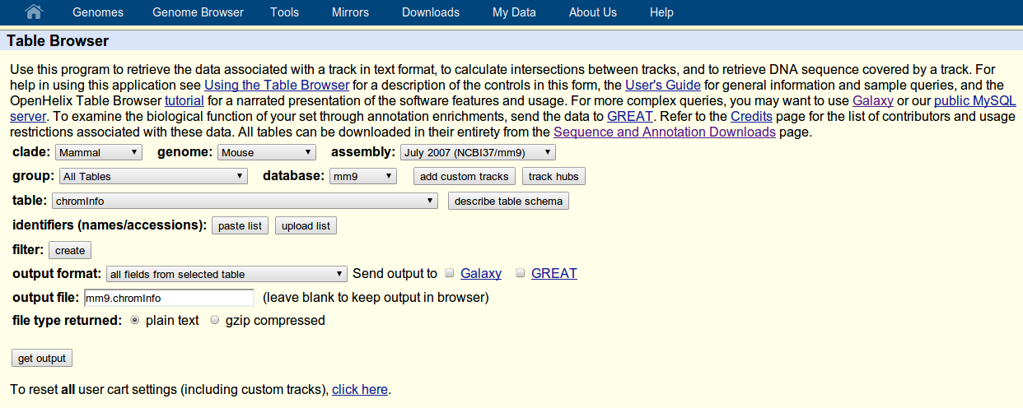Open the Galaxy link in the description

[873, 100]
